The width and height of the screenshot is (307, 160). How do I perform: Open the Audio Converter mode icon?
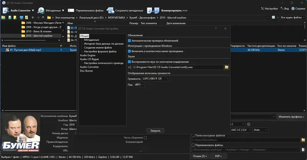(x=6, y=10)
